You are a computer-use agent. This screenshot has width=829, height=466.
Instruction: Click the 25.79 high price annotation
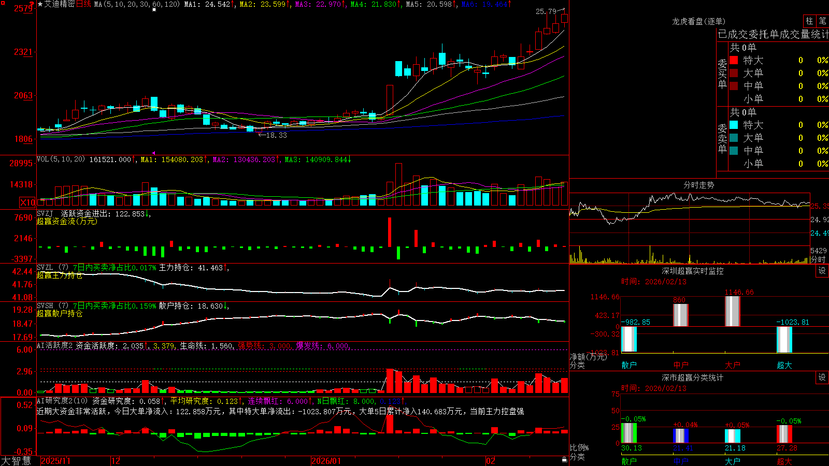[x=546, y=11]
